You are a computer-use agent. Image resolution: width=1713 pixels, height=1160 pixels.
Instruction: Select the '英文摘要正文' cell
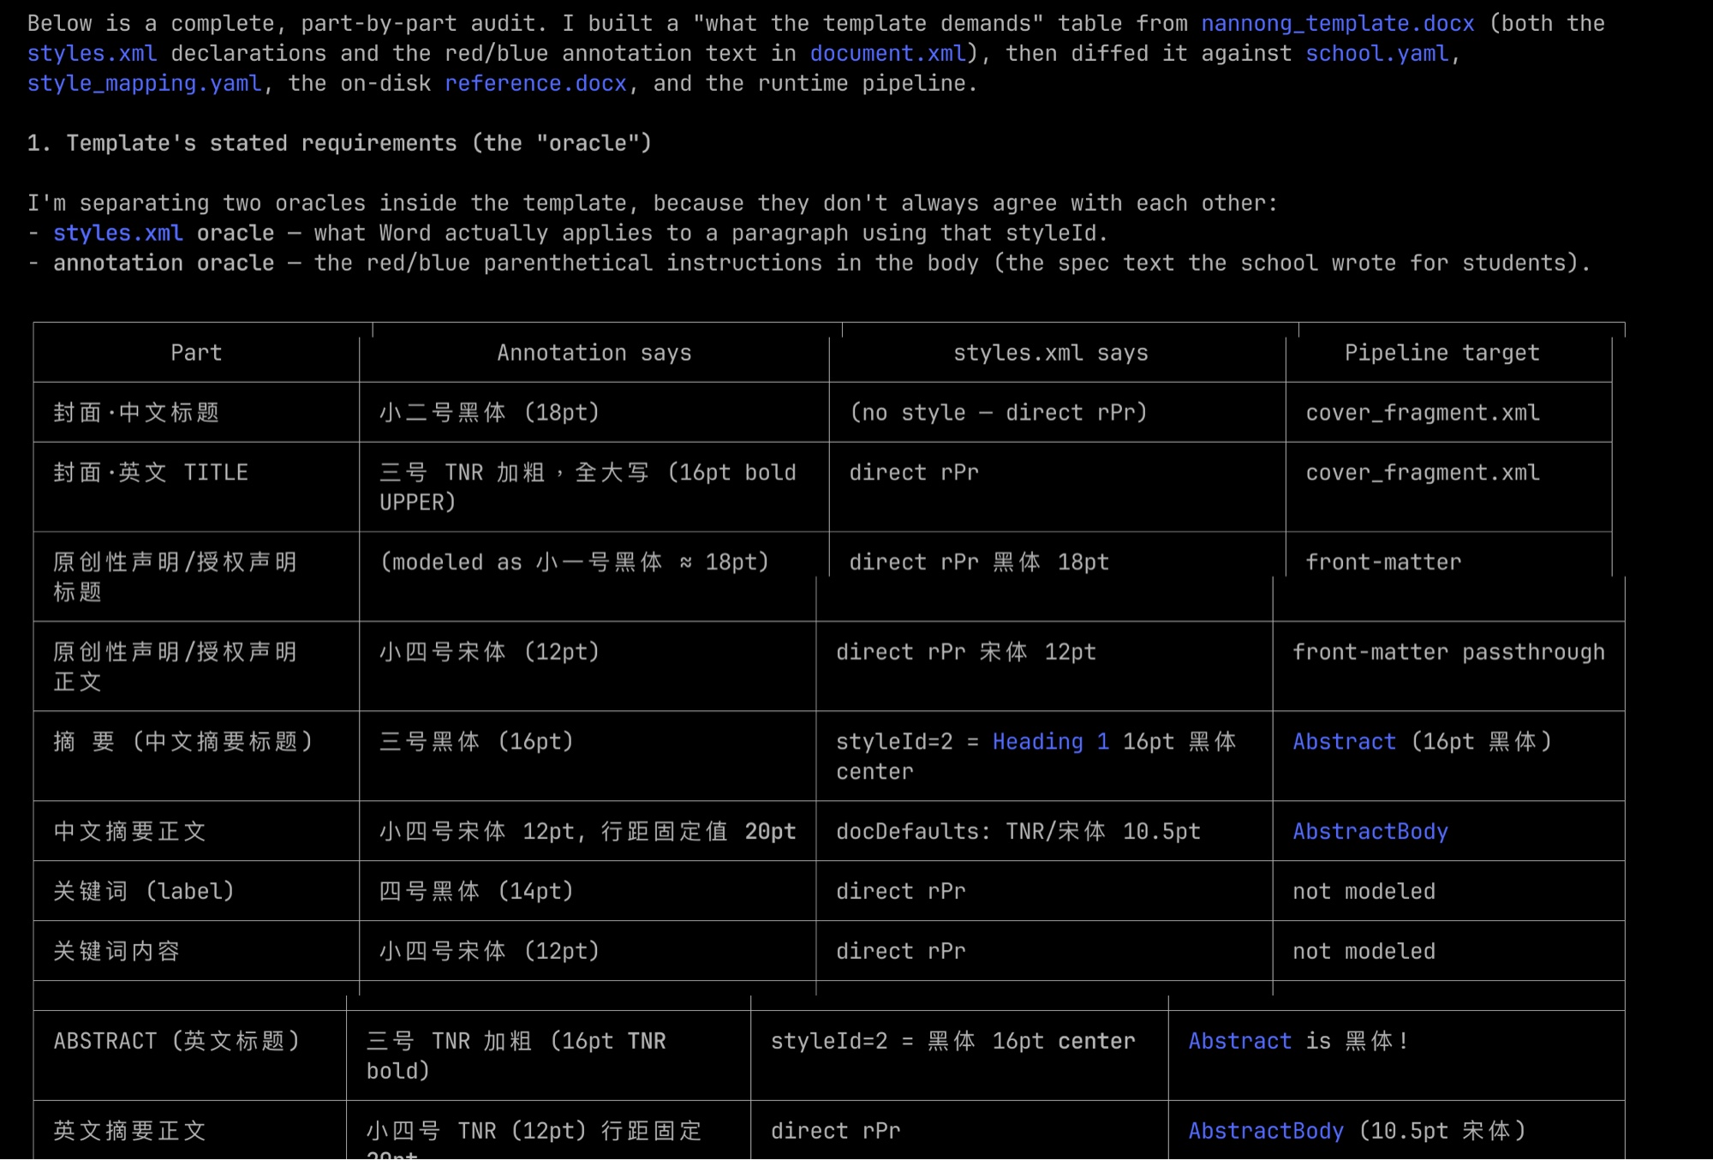coord(190,1130)
